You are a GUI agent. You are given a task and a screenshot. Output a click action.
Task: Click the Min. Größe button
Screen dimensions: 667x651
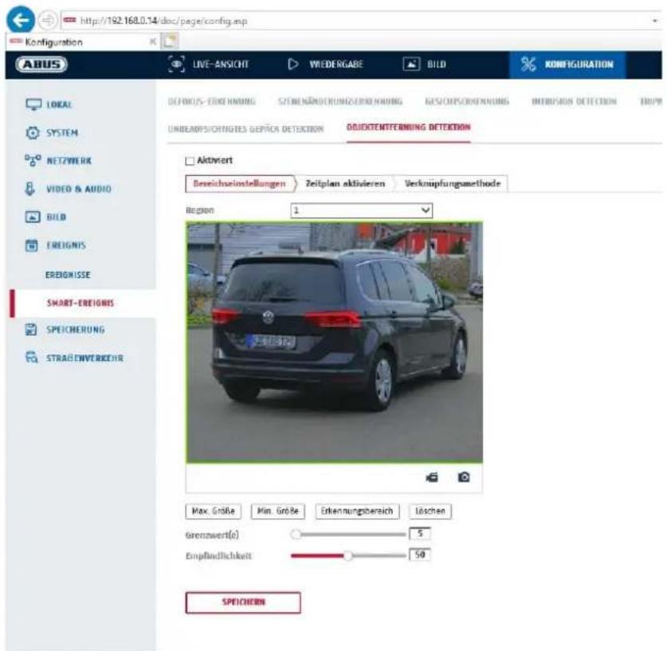(x=278, y=511)
